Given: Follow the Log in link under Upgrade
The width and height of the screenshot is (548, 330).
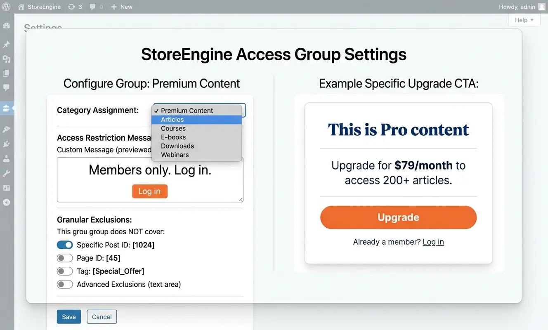Looking at the screenshot, I should pos(433,242).
